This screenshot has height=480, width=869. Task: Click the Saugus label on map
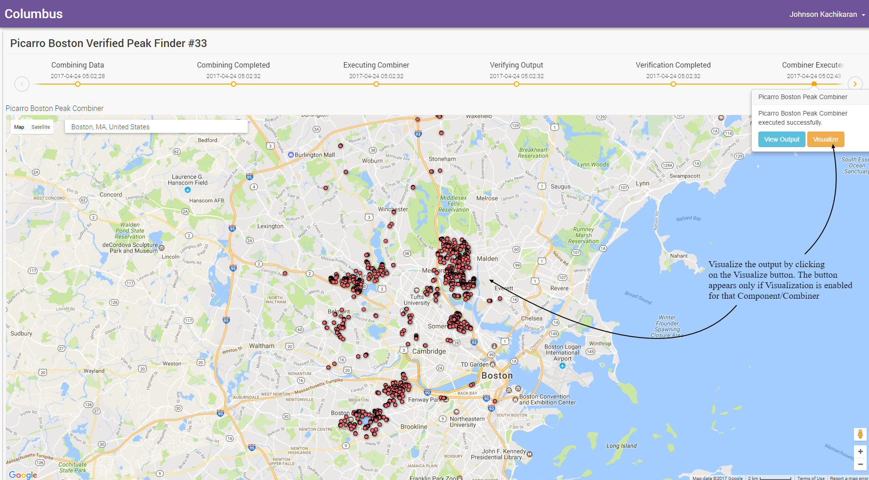pyautogui.click(x=560, y=186)
